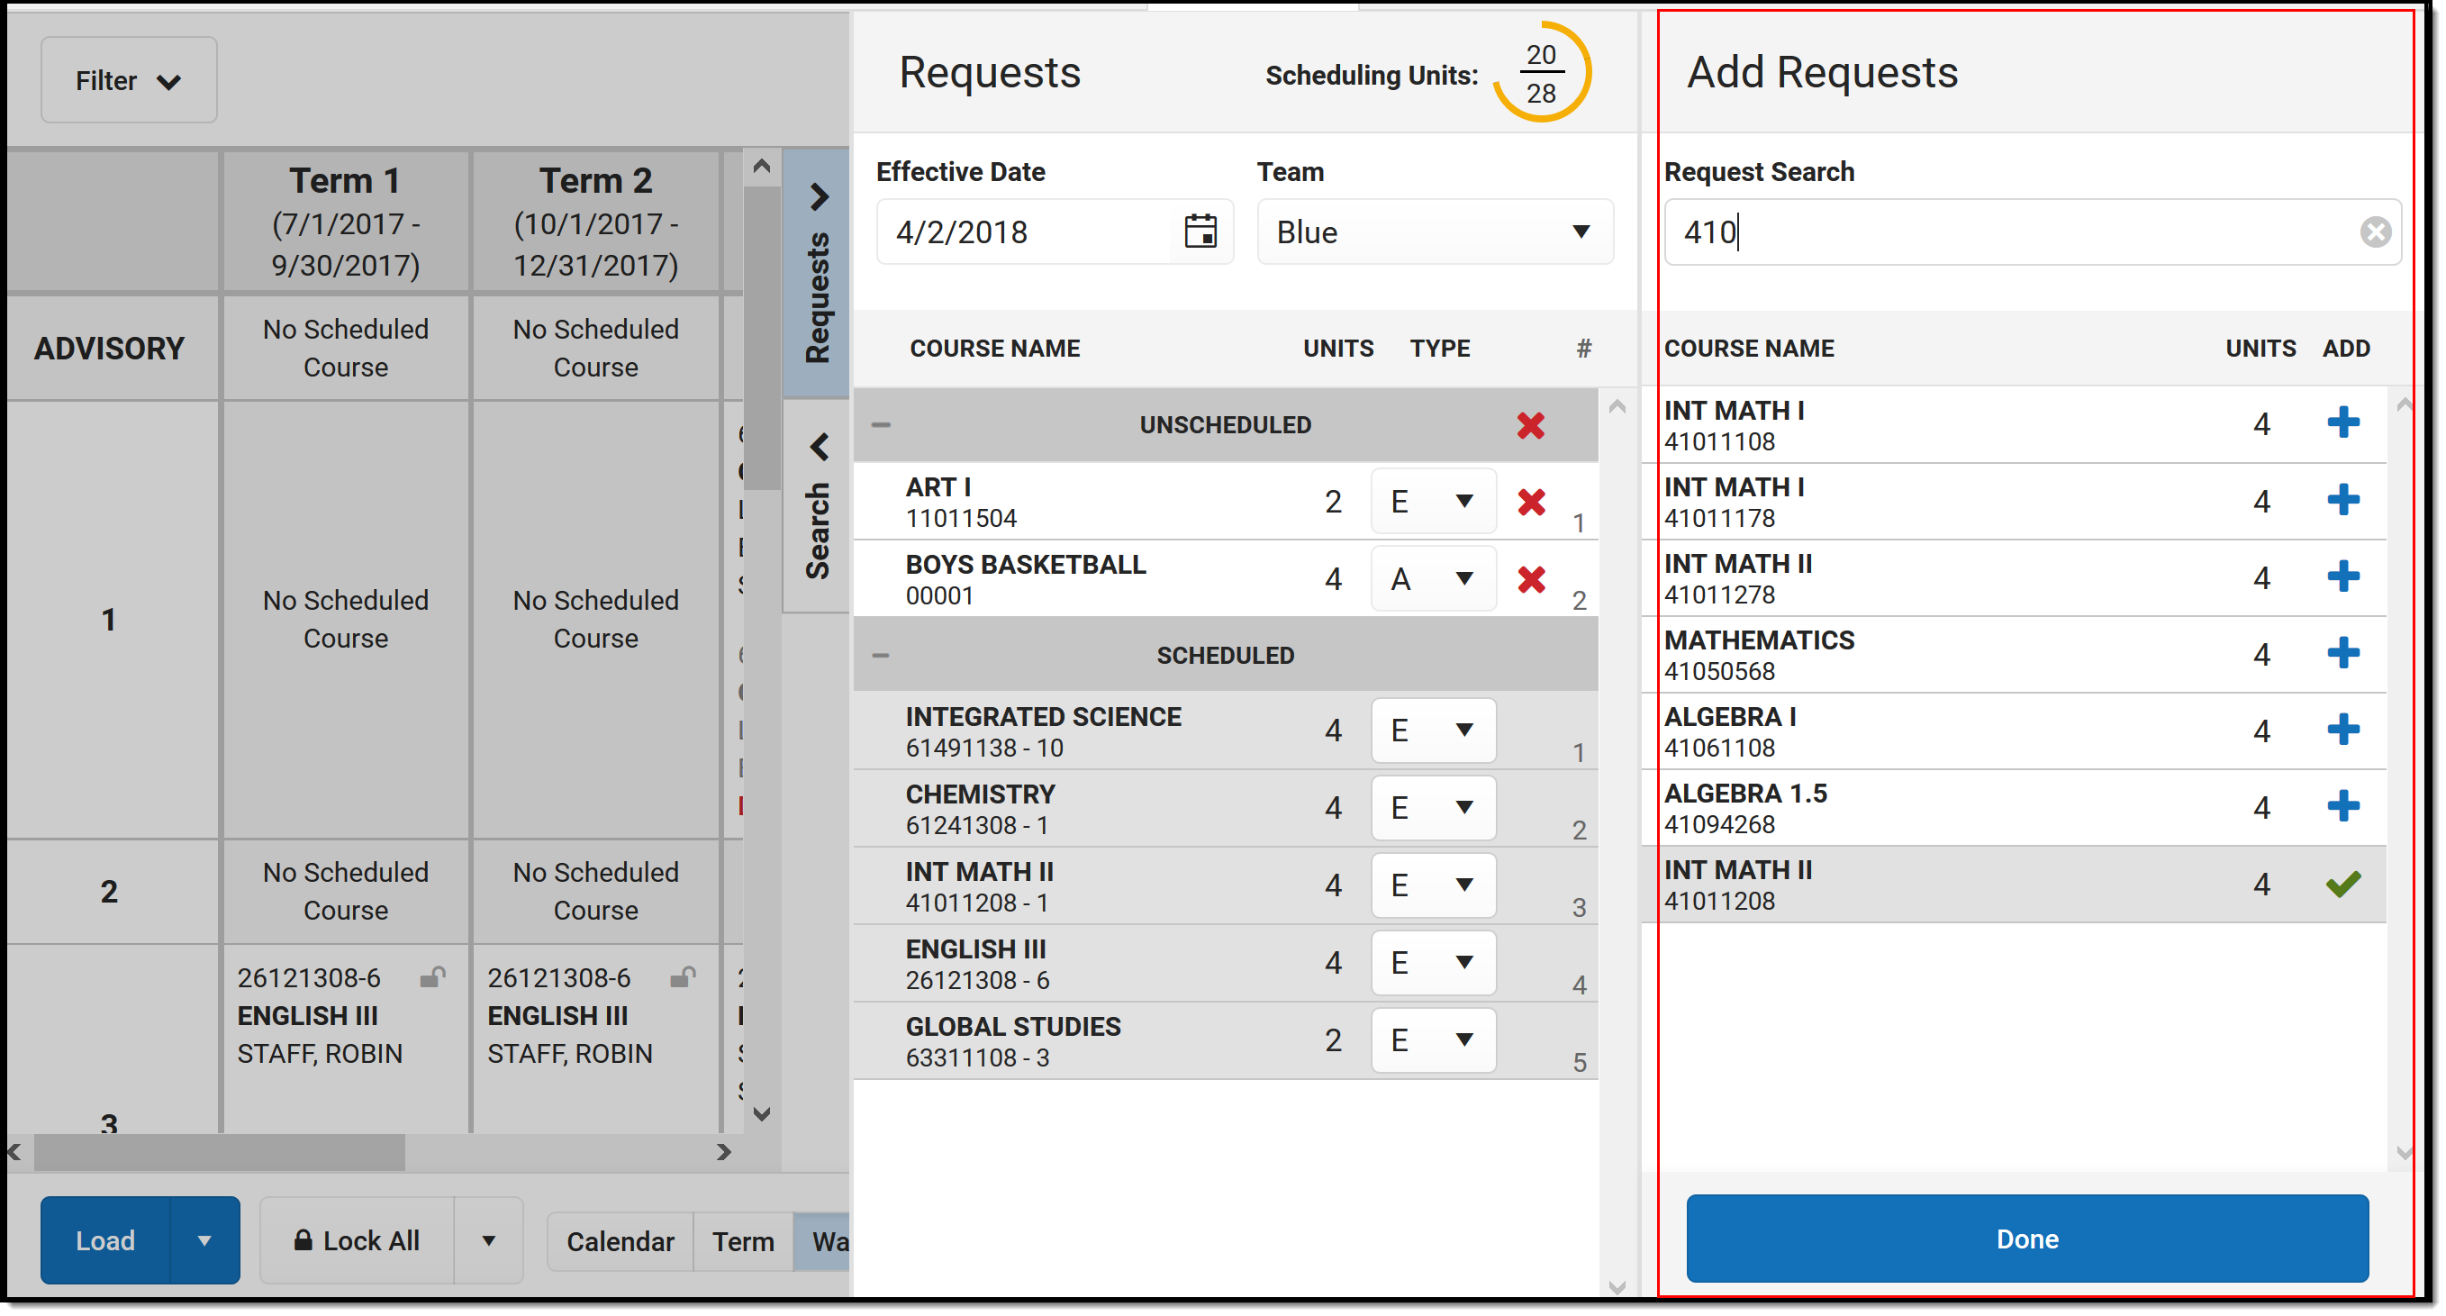Collapse the SCHEDULED section

880,655
